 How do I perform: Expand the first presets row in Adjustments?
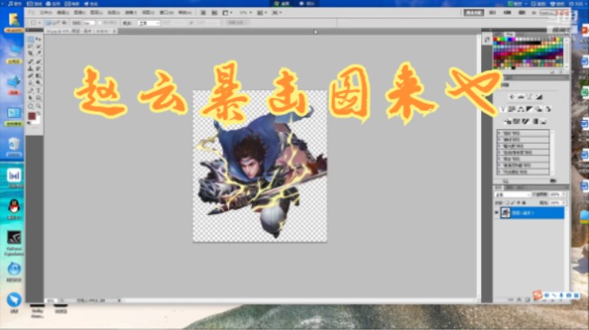(500, 133)
